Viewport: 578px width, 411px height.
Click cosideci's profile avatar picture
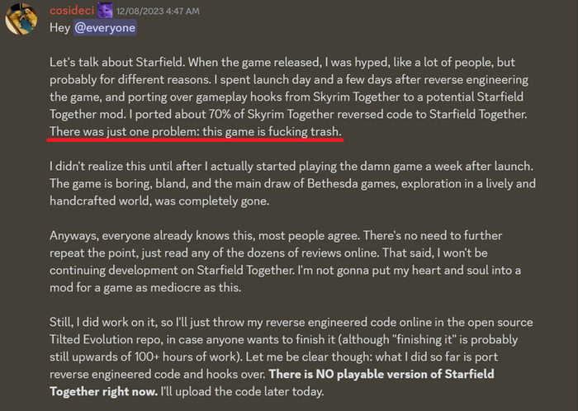point(21,17)
